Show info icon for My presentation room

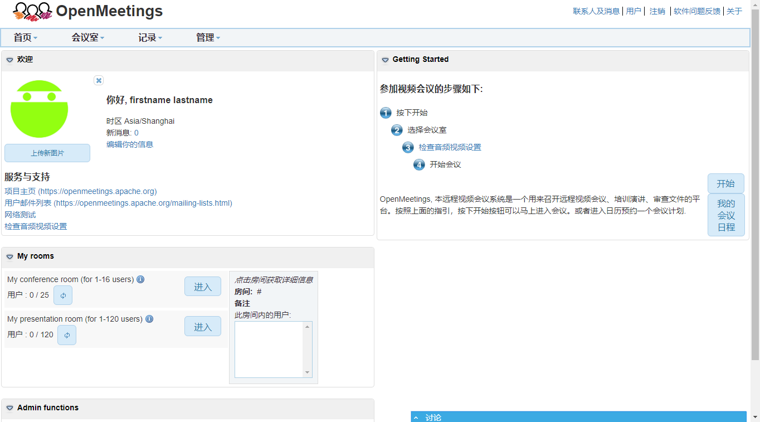(x=149, y=319)
